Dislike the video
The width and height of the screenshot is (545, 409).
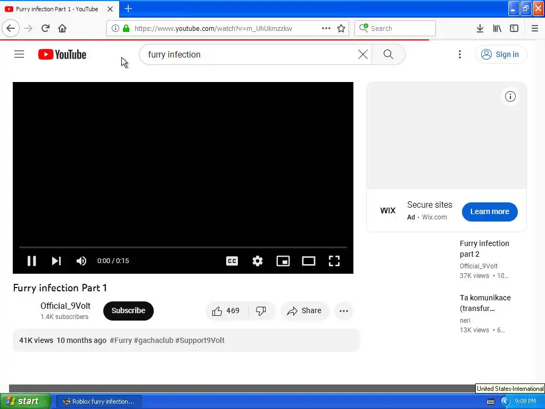click(x=261, y=310)
